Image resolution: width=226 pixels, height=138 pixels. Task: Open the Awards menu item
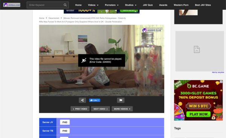[163, 5]
